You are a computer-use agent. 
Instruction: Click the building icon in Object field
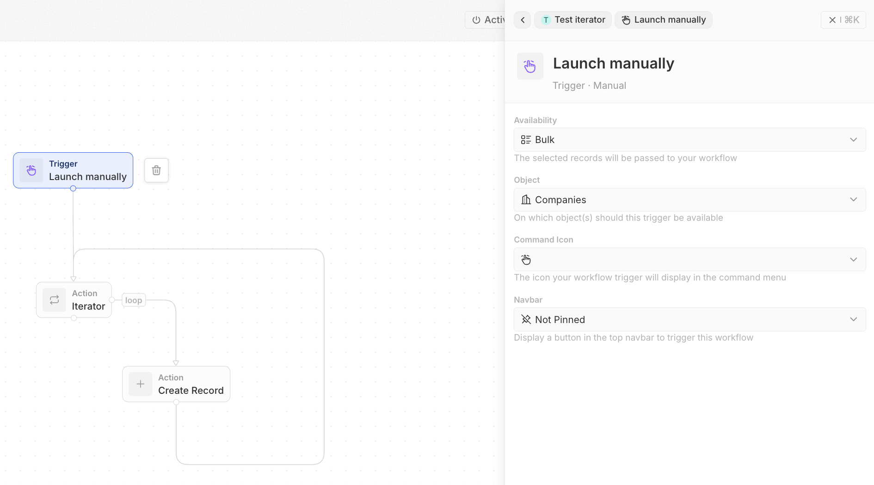(x=526, y=199)
